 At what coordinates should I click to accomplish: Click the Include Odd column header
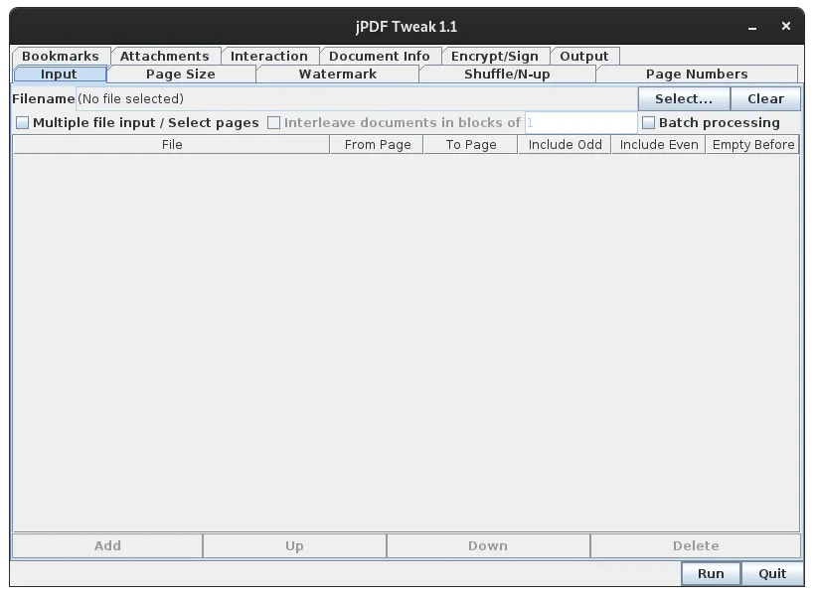tap(565, 145)
